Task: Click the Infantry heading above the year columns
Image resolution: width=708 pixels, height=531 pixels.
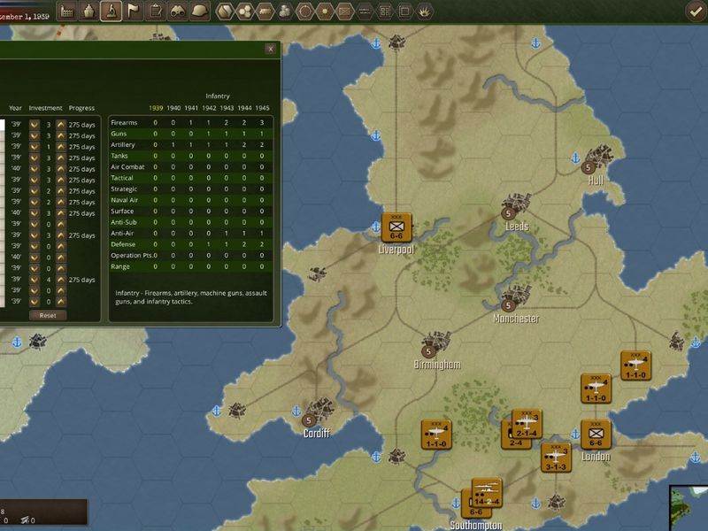Action: coord(218,96)
